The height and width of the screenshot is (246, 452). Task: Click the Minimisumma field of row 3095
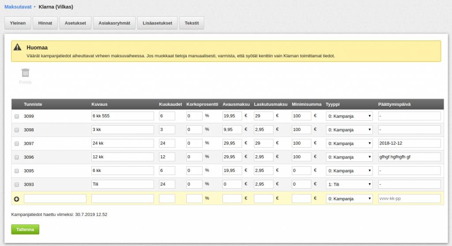pos(301,171)
